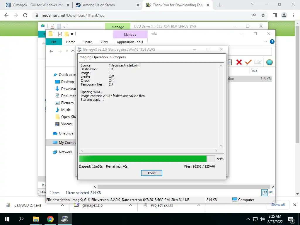Viewport: 300px width, 225px height.
Task: Toggle Chrome side panel icon
Action: [275, 15]
